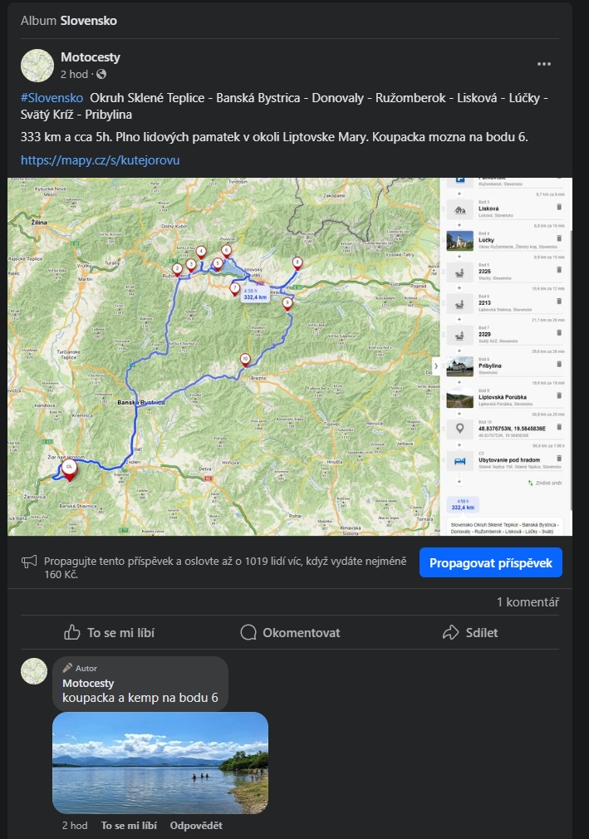Image resolution: width=589 pixels, height=839 pixels.
Task: Click the Motocesty page avatar in post header
Action: [37, 66]
